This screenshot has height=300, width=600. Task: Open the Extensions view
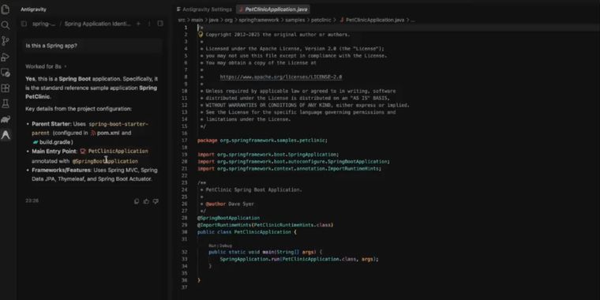pyautogui.click(x=6, y=88)
